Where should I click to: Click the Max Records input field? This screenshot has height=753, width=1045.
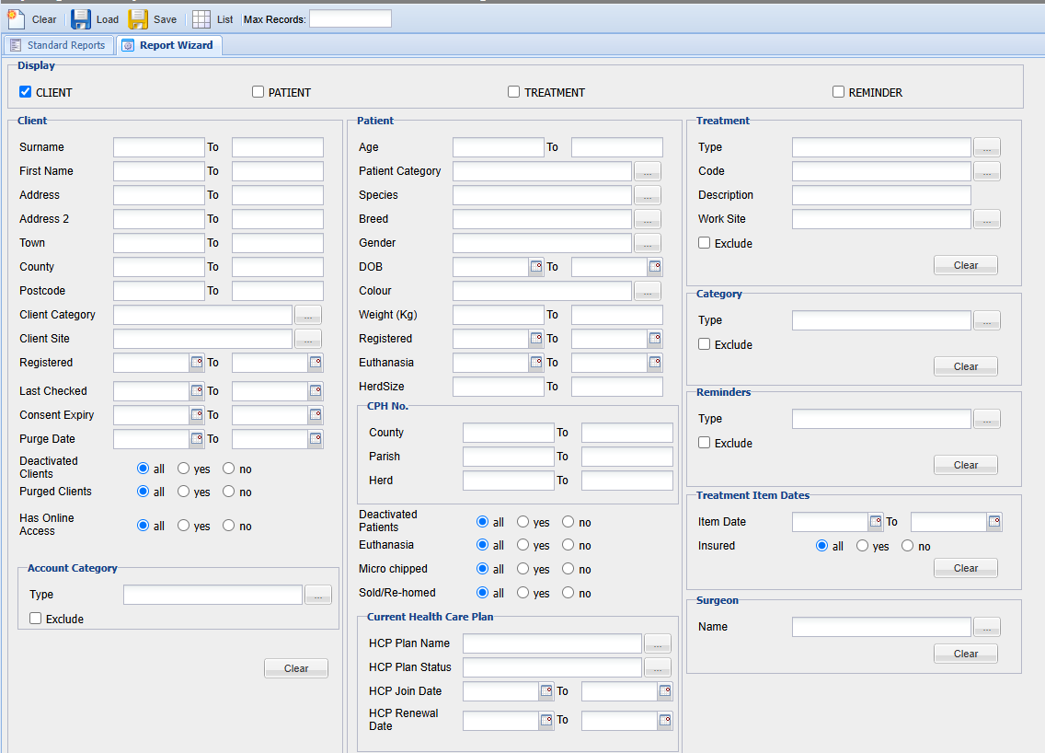350,18
